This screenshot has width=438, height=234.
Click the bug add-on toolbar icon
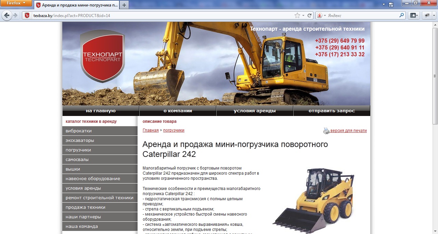pos(427,15)
